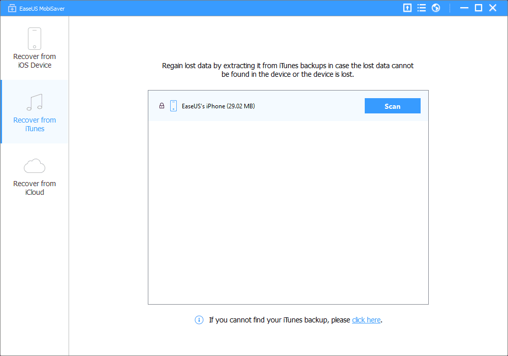Select the Recover from iTunes tab
Image resolution: width=508 pixels, height=356 pixels.
point(35,124)
